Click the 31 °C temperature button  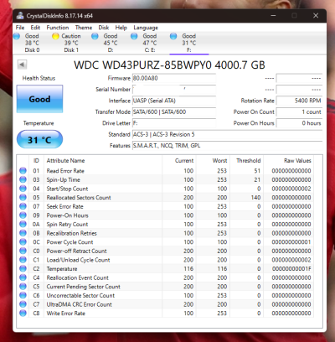[39, 139]
